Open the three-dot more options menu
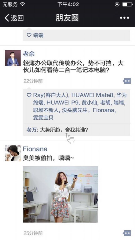 click(x=124, y=18)
